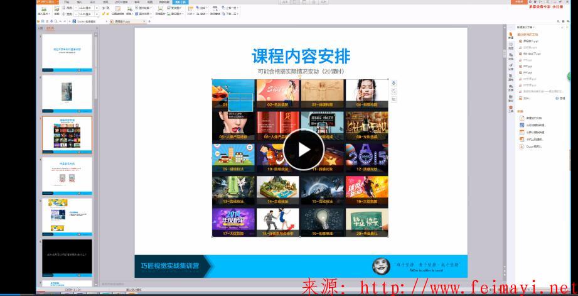Decrease the width value with minus button

pos(75,14)
